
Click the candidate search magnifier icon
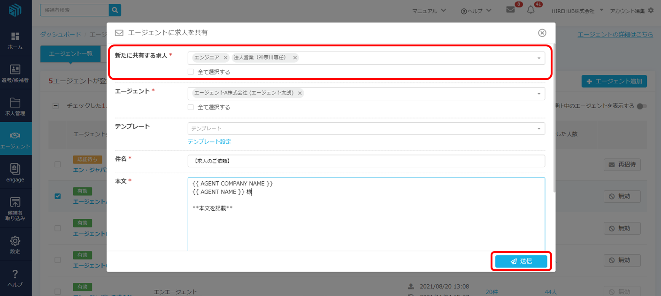pos(115,10)
